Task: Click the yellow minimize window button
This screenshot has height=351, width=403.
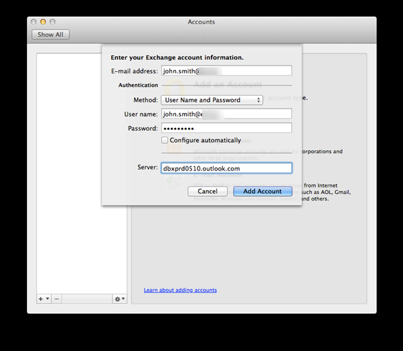Action: pyautogui.click(x=43, y=22)
